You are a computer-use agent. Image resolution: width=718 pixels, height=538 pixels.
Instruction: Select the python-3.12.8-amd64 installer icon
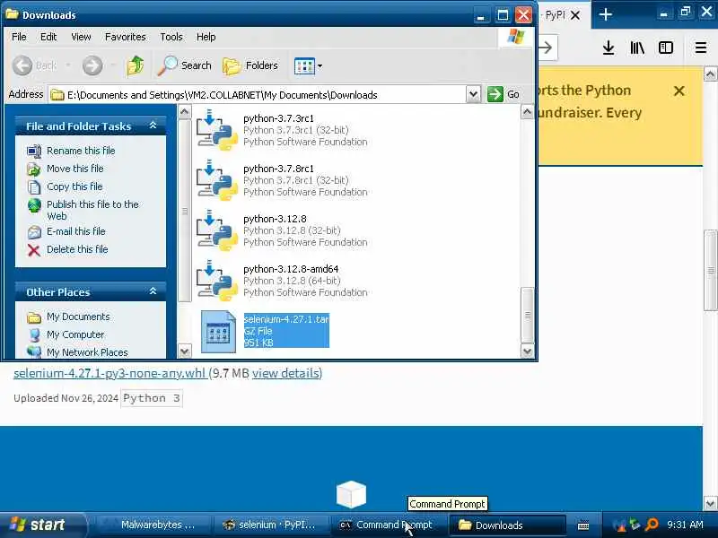tap(217, 281)
